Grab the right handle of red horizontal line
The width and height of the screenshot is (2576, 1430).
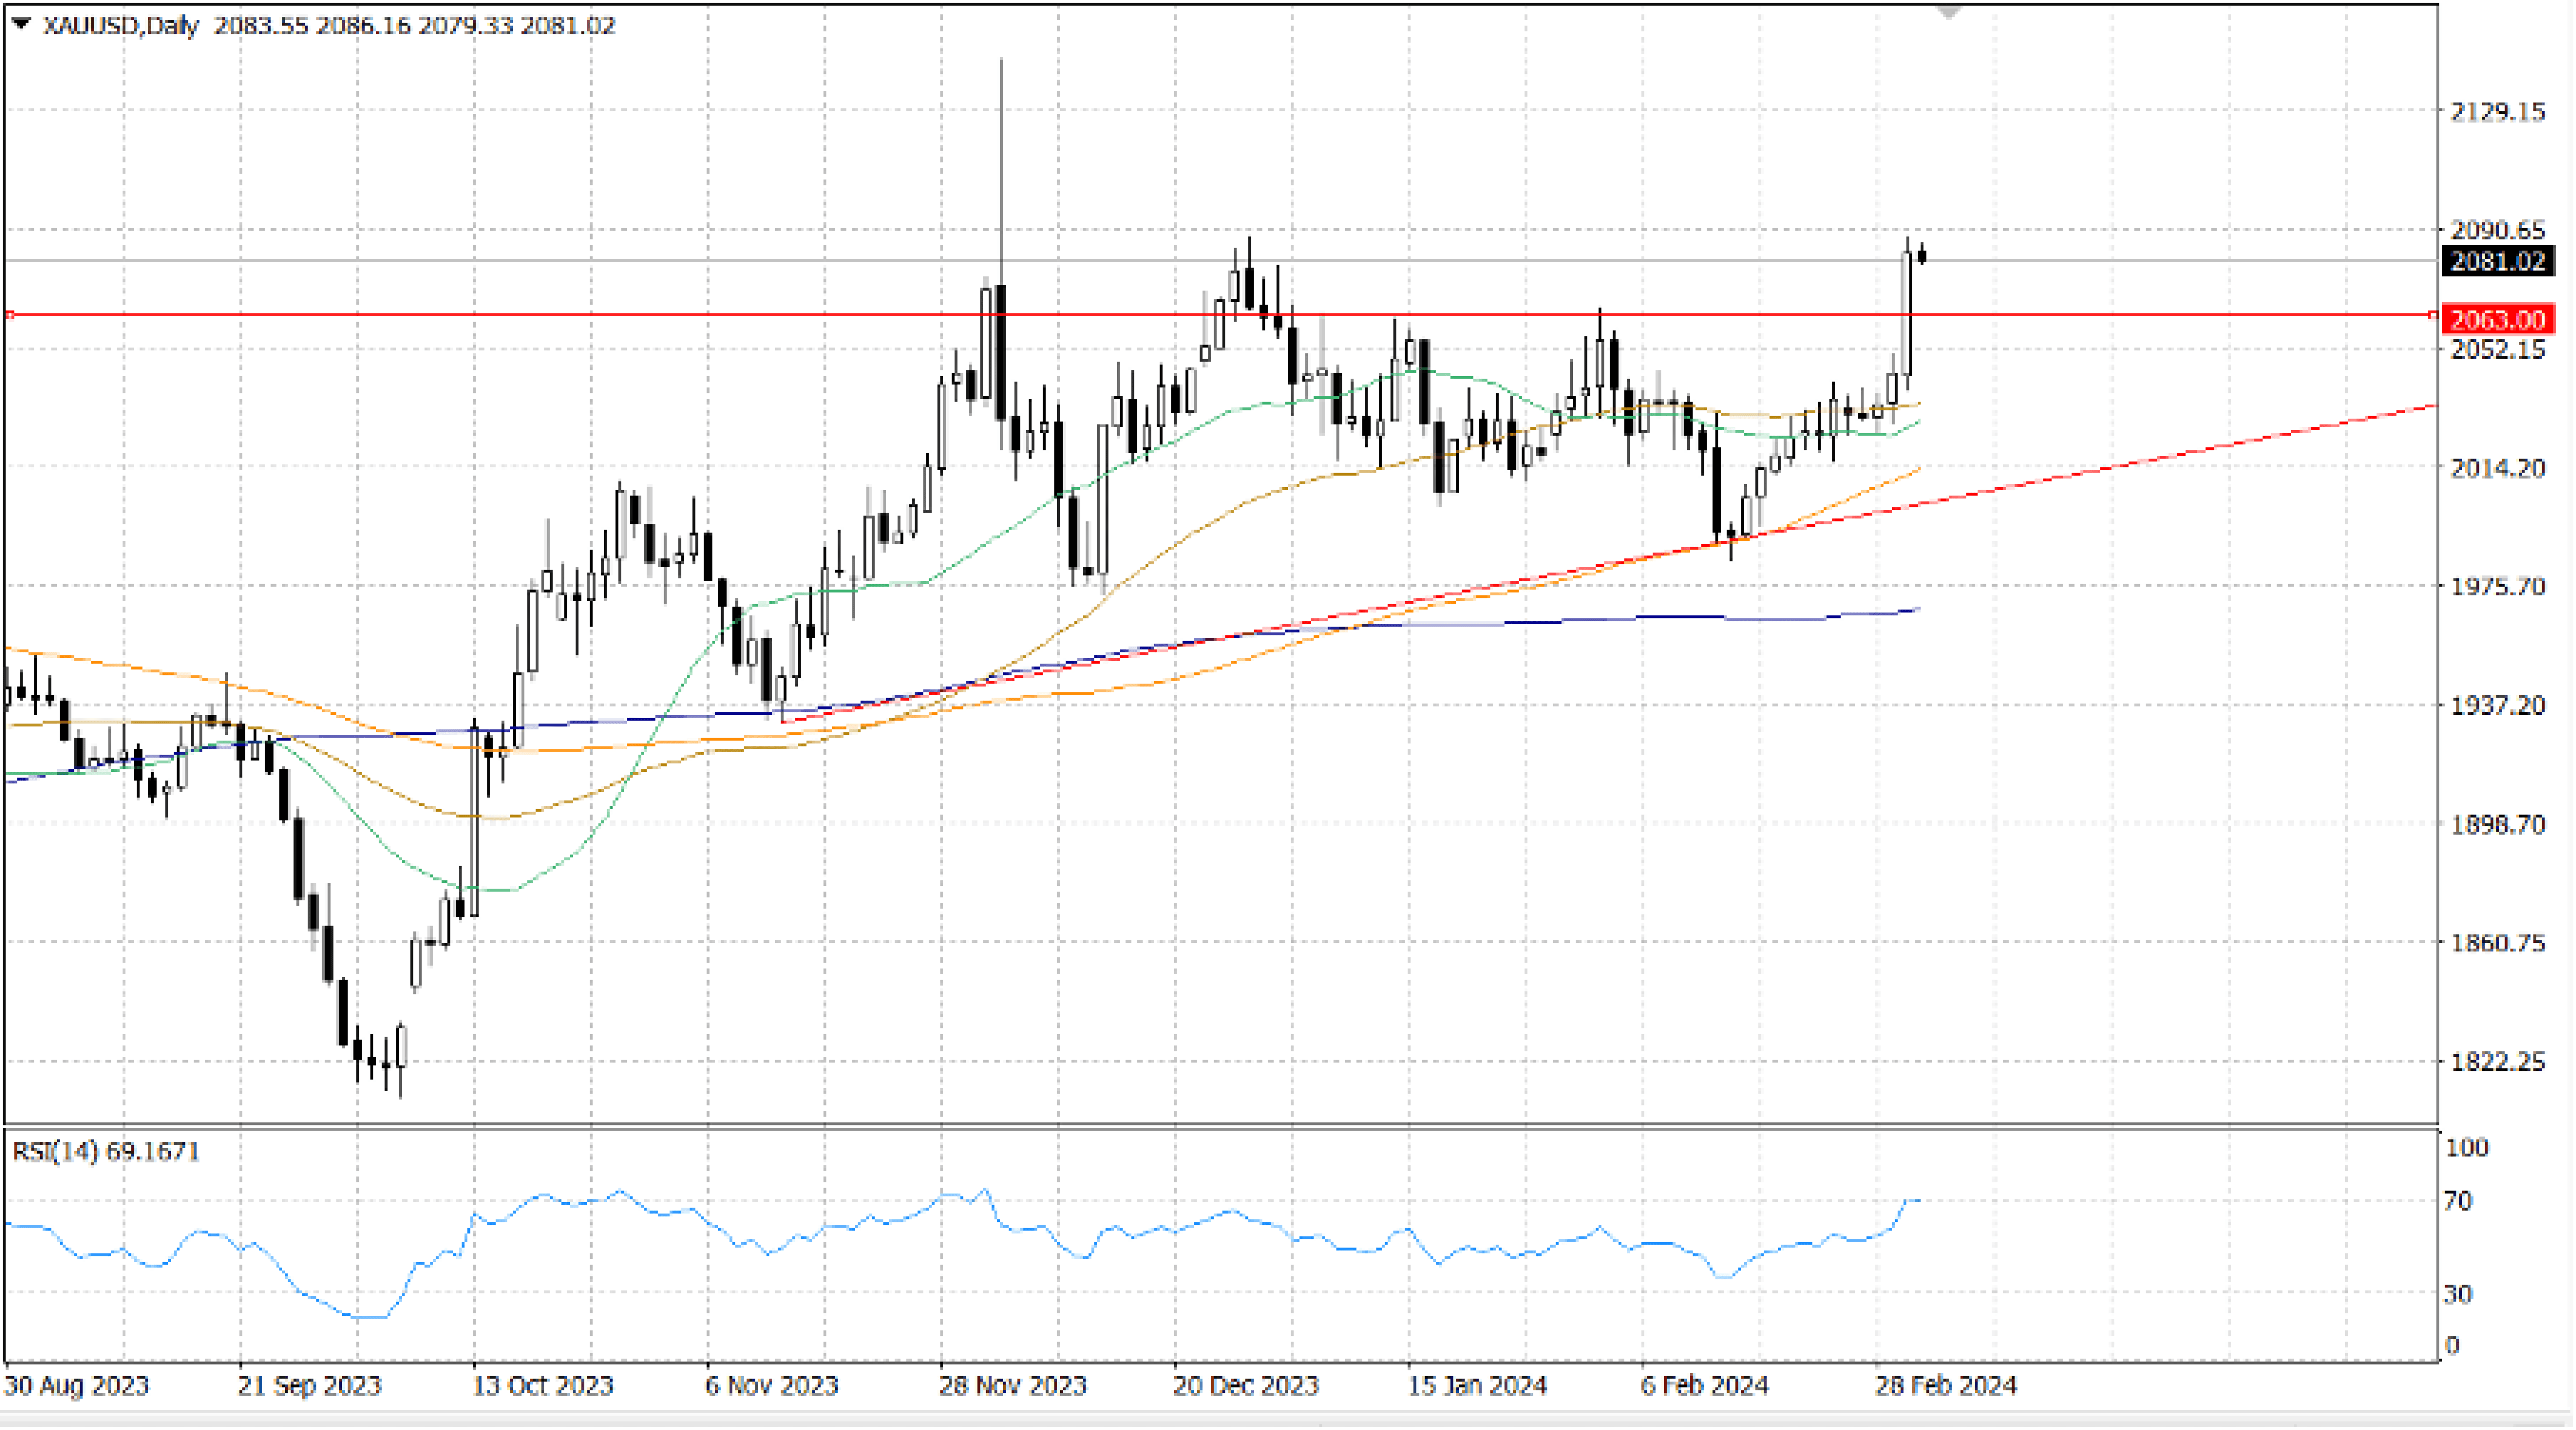point(2433,315)
